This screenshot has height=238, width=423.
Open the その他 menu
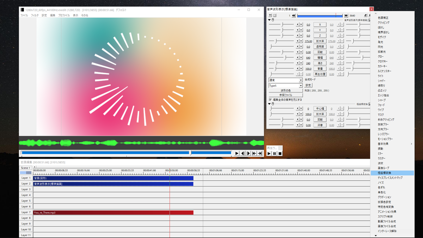coord(85,16)
